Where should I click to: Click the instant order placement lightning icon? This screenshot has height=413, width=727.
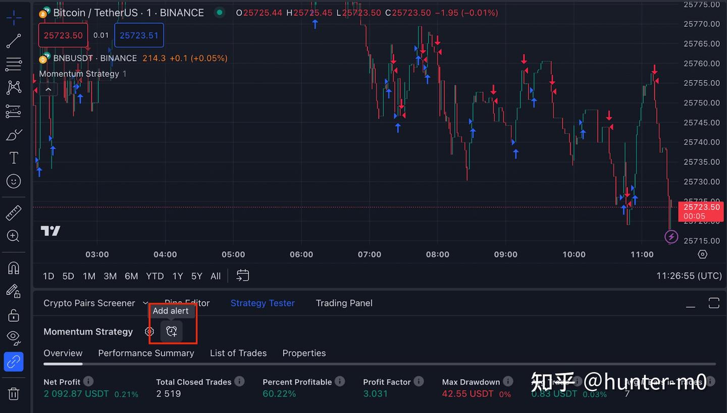(x=671, y=237)
